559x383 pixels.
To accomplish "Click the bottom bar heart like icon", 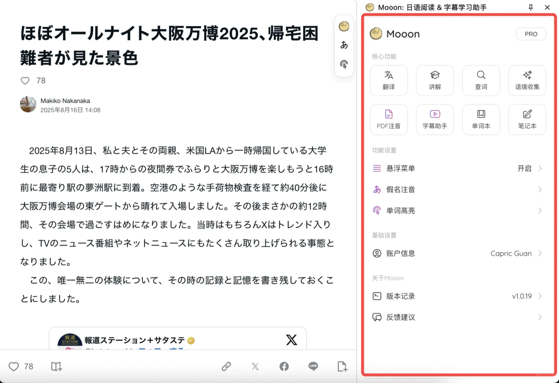I will coord(13,366).
